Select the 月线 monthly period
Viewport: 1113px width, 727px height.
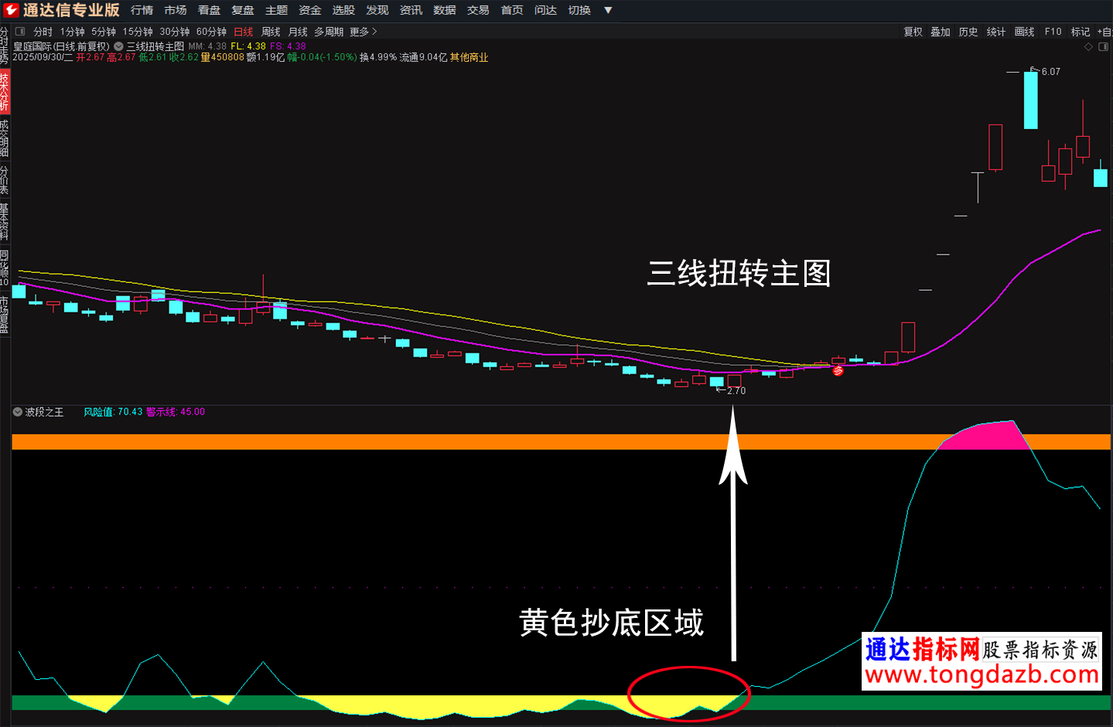pos(298,32)
